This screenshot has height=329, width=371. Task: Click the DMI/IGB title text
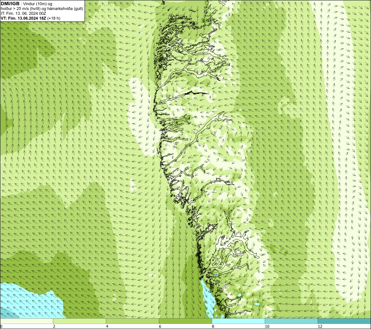[x=10, y=4]
